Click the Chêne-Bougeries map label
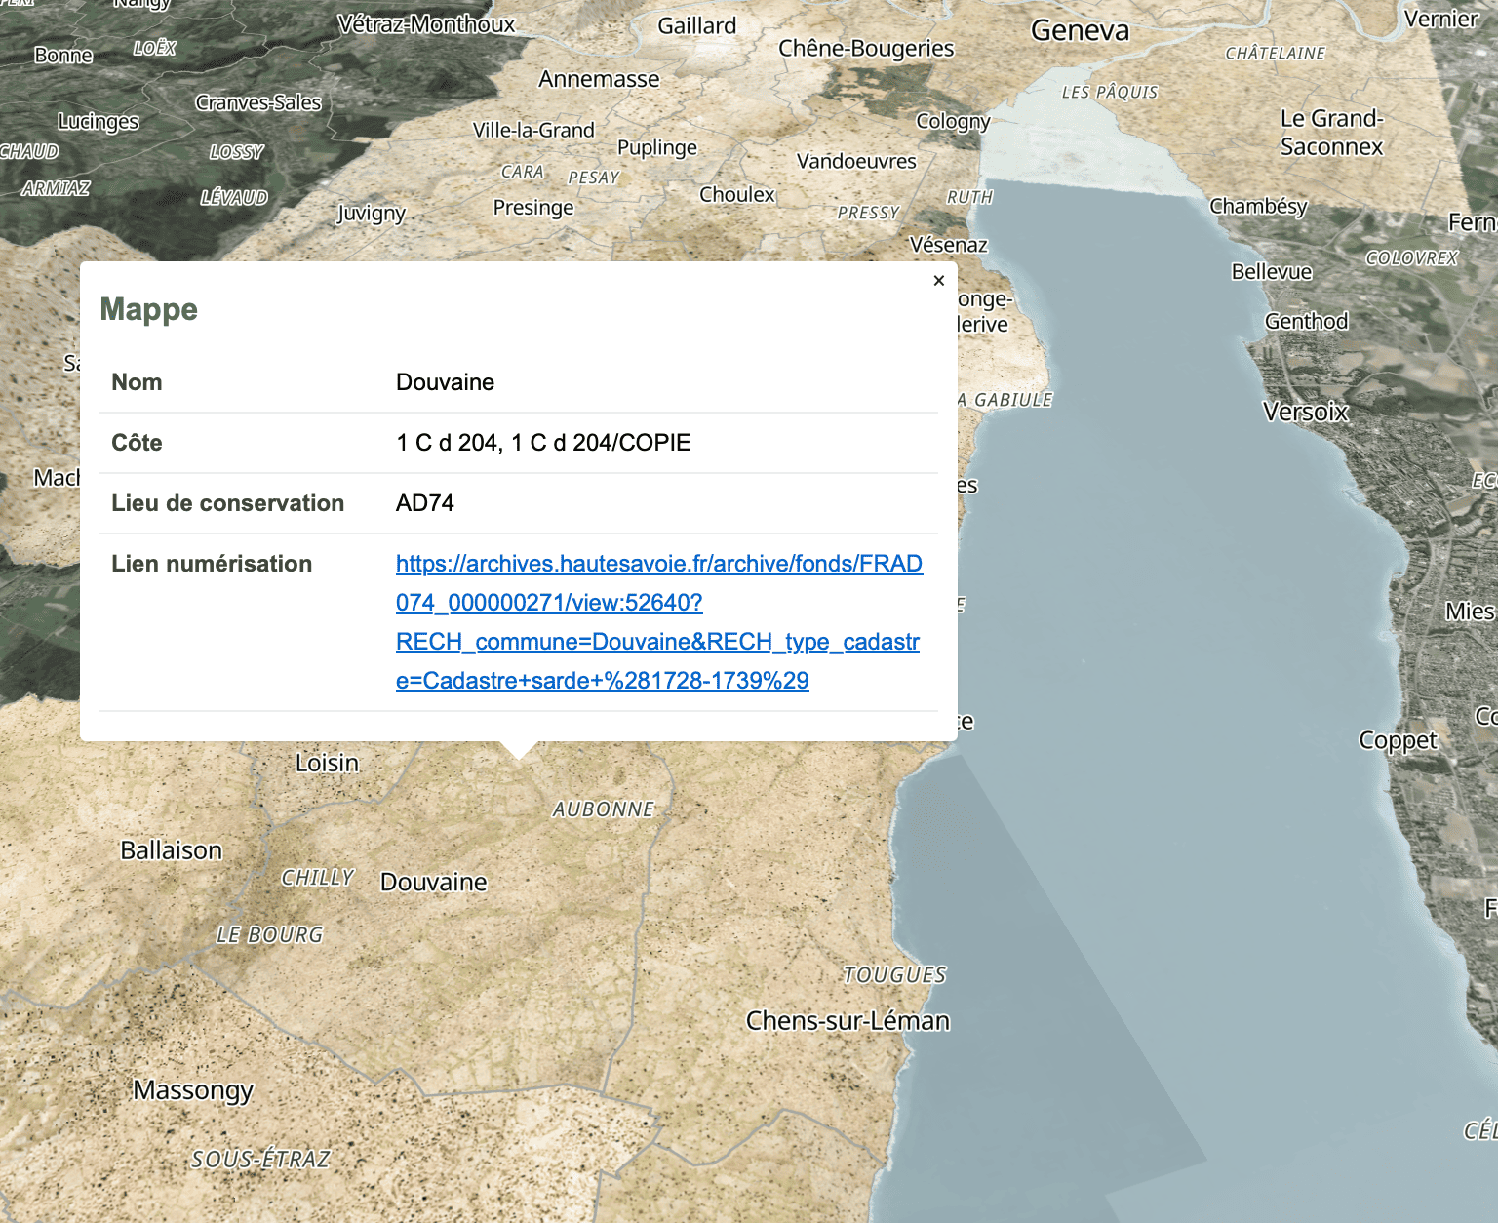 [x=866, y=50]
